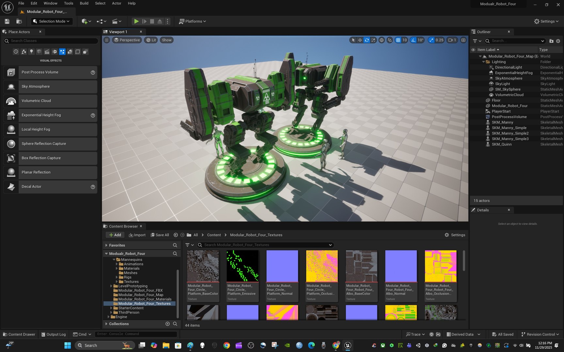Viewport: 564px width, 352px height.
Task: Open the Selection Mode dropdown
Action: [x=52, y=21]
